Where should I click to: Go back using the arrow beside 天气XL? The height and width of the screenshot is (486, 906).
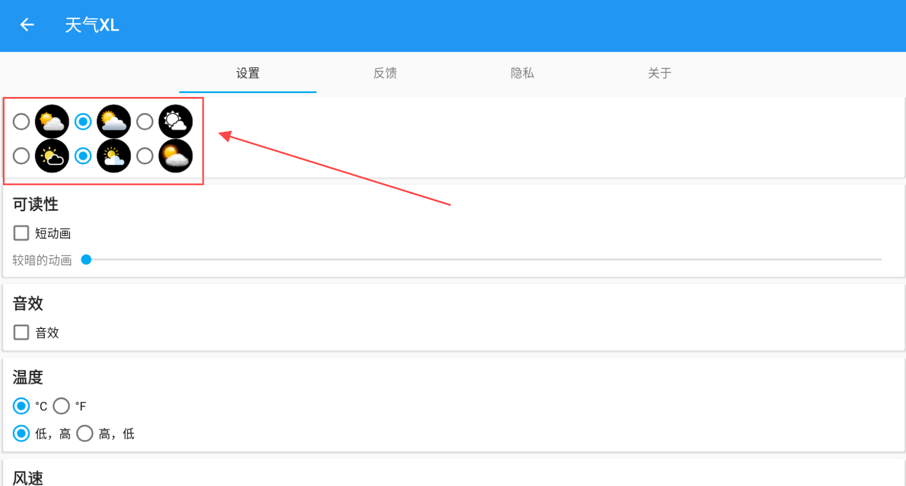click(x=27, y=25)
